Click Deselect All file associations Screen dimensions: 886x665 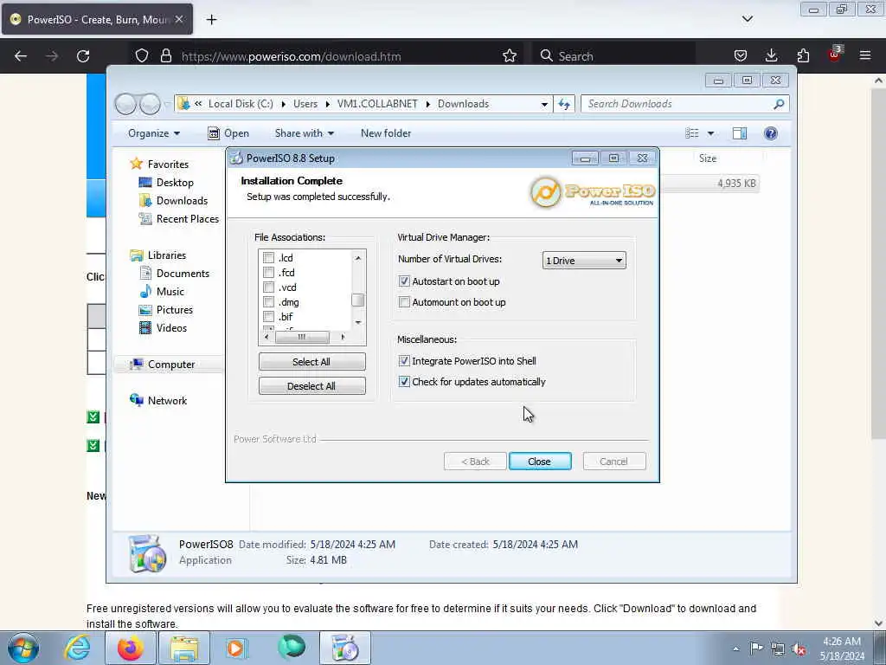[x=311, y=386]
